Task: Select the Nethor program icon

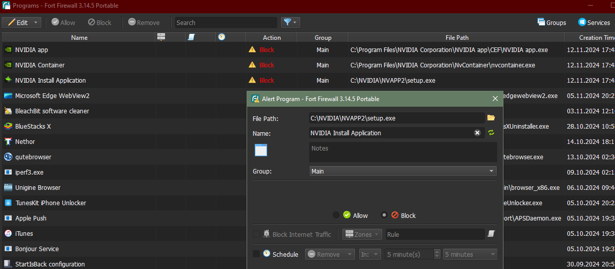Action: point(8,141)
